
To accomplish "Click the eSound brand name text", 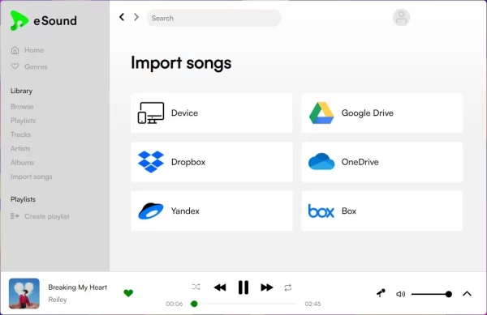I will [55, 21].
